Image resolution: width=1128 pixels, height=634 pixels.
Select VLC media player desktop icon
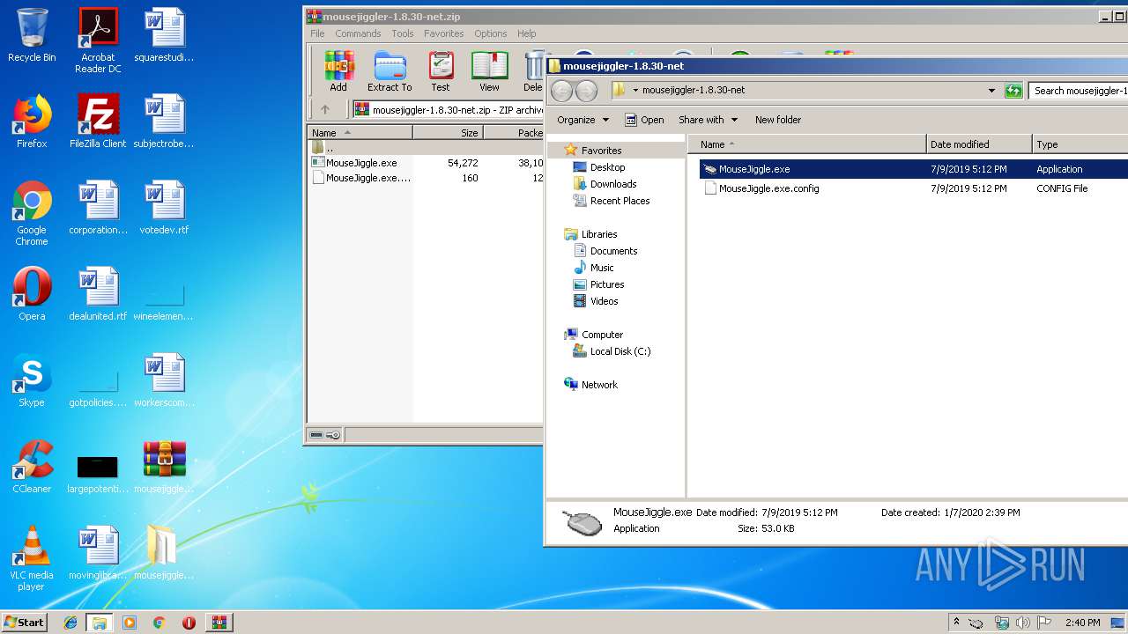[32, 558]
